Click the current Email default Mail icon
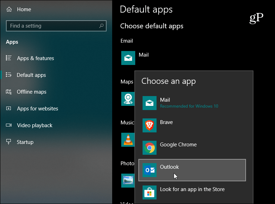Viewport: 275px width, 204px height. [x=128, y=58]
